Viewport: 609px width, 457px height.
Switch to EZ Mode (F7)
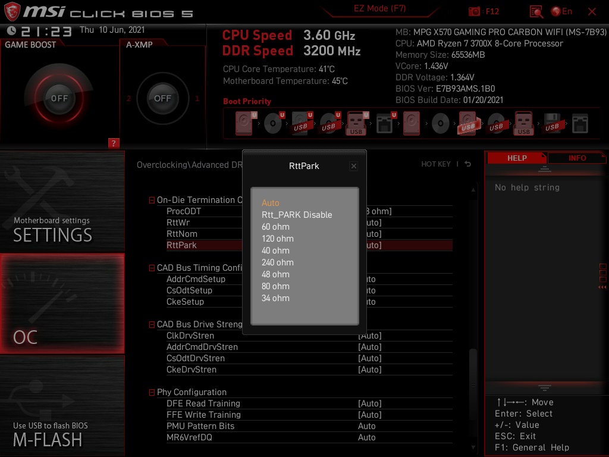pyautogui.click(x=379, y=8)
